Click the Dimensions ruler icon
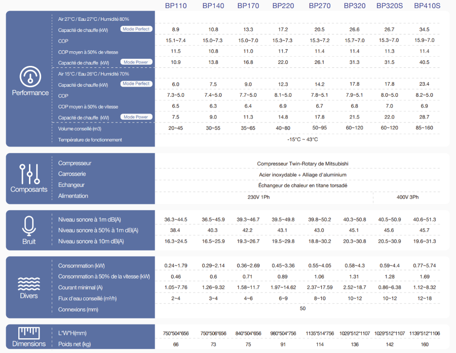This screenshot has width=456, height=353. tap(29, 333)
